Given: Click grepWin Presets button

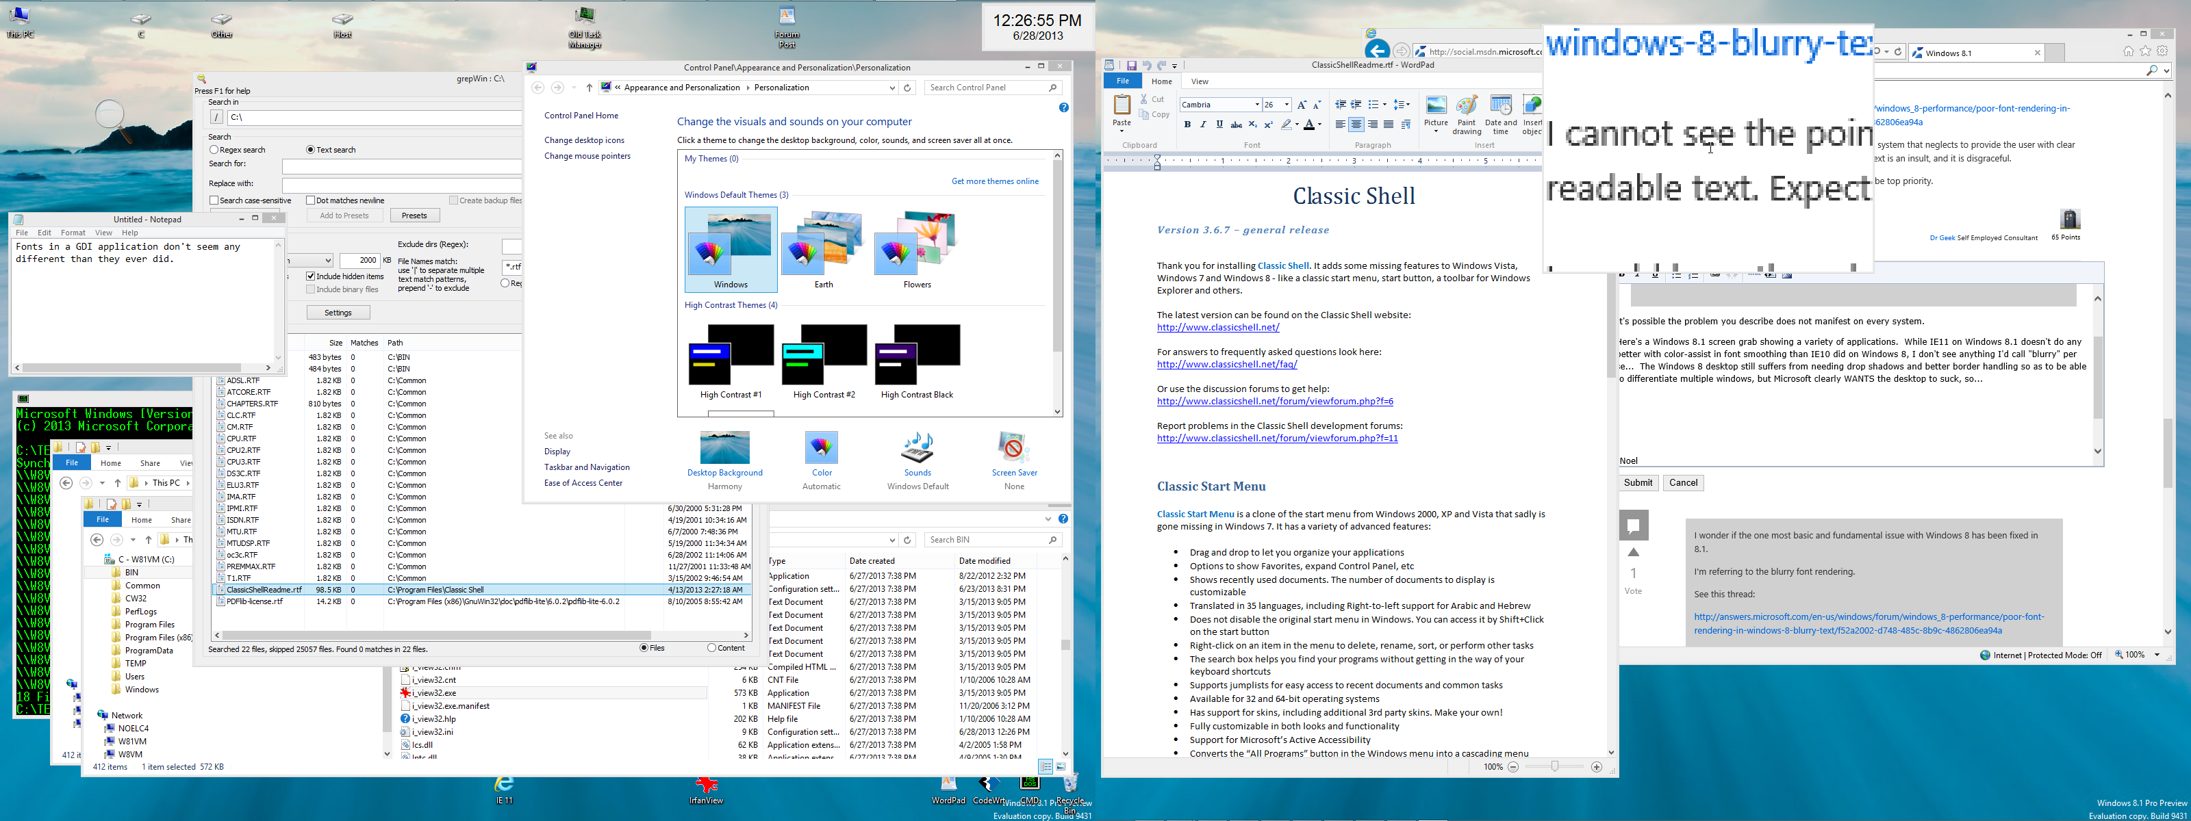Looking at the screenshot, I should click(x=414, y=216).
